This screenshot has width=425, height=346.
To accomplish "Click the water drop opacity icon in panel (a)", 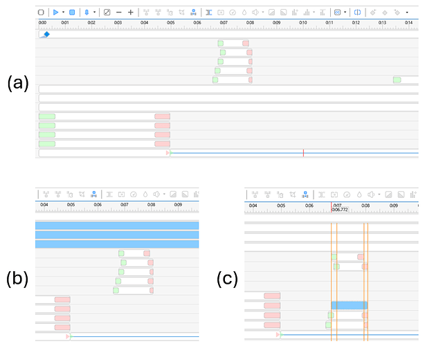I will [x=244, y=12].
